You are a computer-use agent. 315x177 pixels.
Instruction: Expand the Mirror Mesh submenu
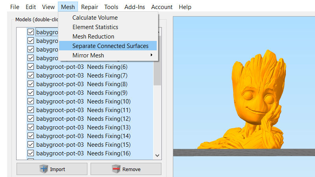(108, 55)
